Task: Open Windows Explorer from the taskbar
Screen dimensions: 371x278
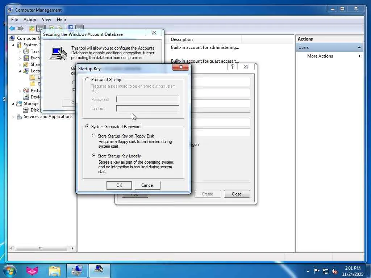Action: (x=55, y=271)
